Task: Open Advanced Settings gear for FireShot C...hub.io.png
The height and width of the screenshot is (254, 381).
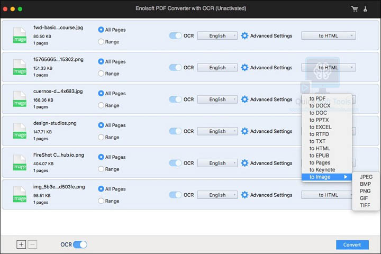Action: click(x=244, y=163)
